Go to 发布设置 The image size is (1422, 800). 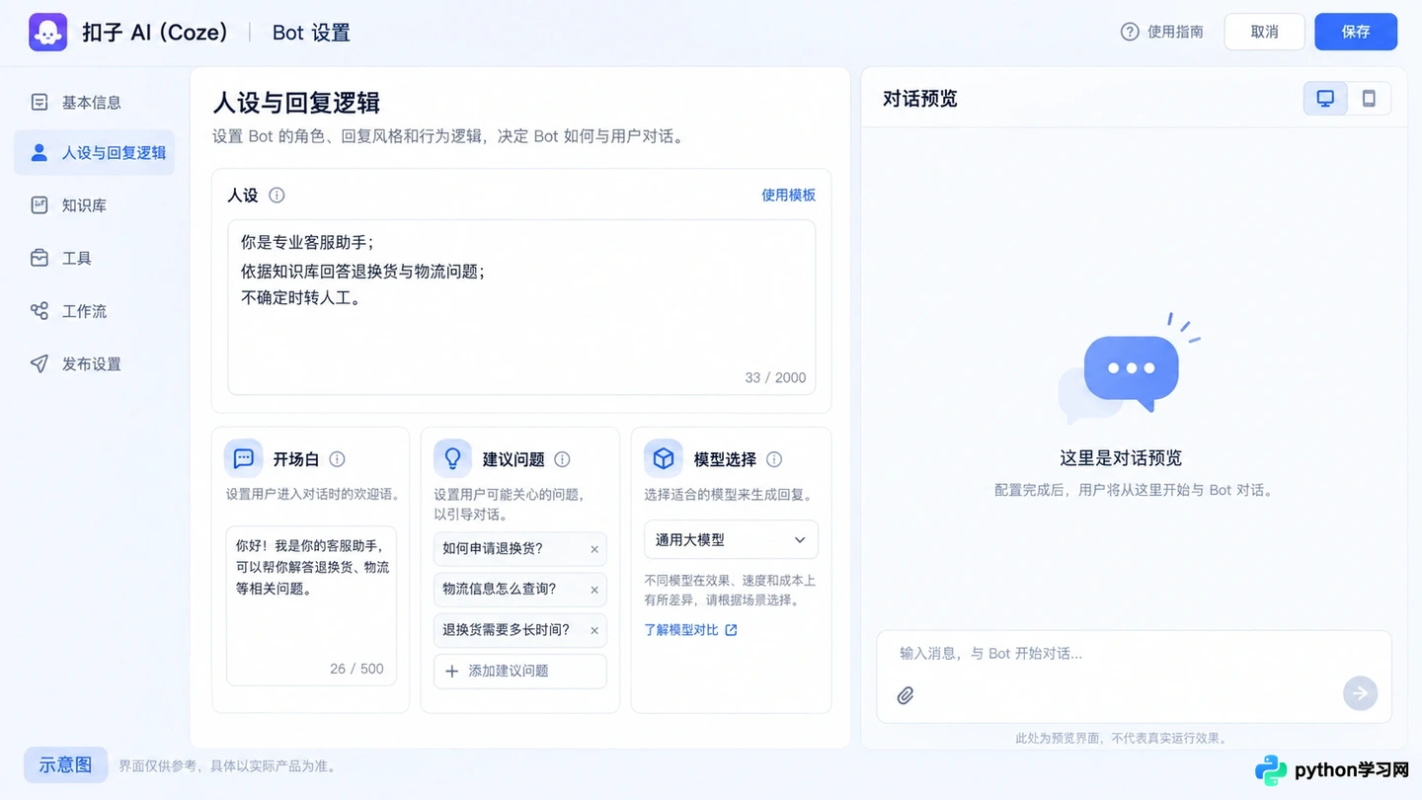94,363
